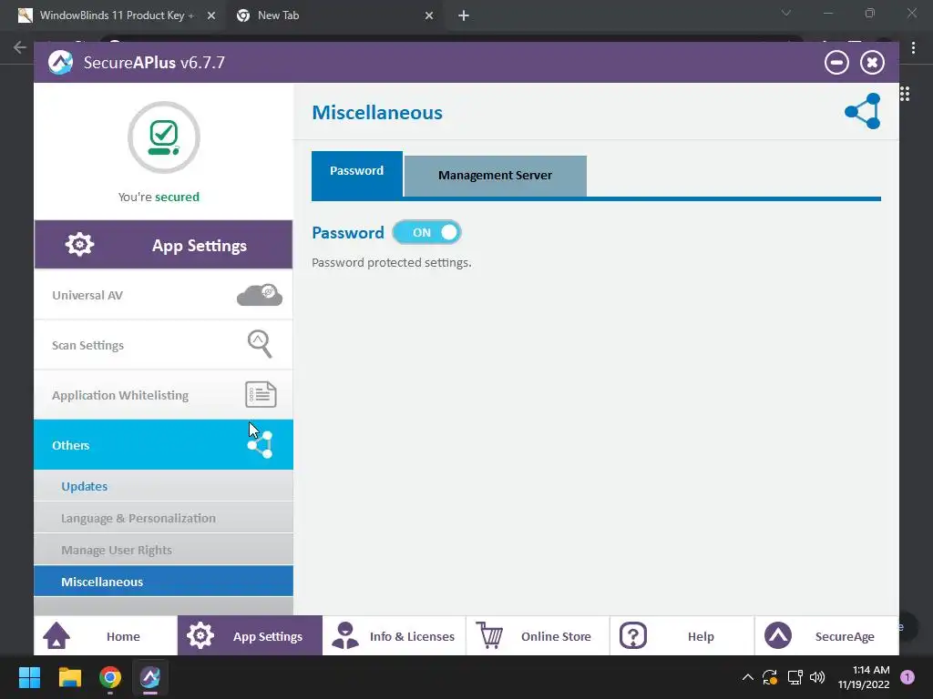Open SecureAge in bottom navigation
Viewport: 933px width, 699px height.
(826, 636)
